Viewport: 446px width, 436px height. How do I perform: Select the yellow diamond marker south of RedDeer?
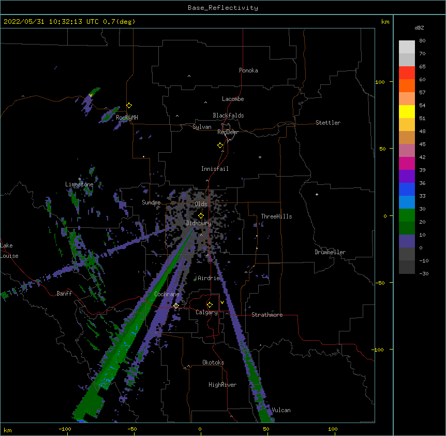click(220, 146)
